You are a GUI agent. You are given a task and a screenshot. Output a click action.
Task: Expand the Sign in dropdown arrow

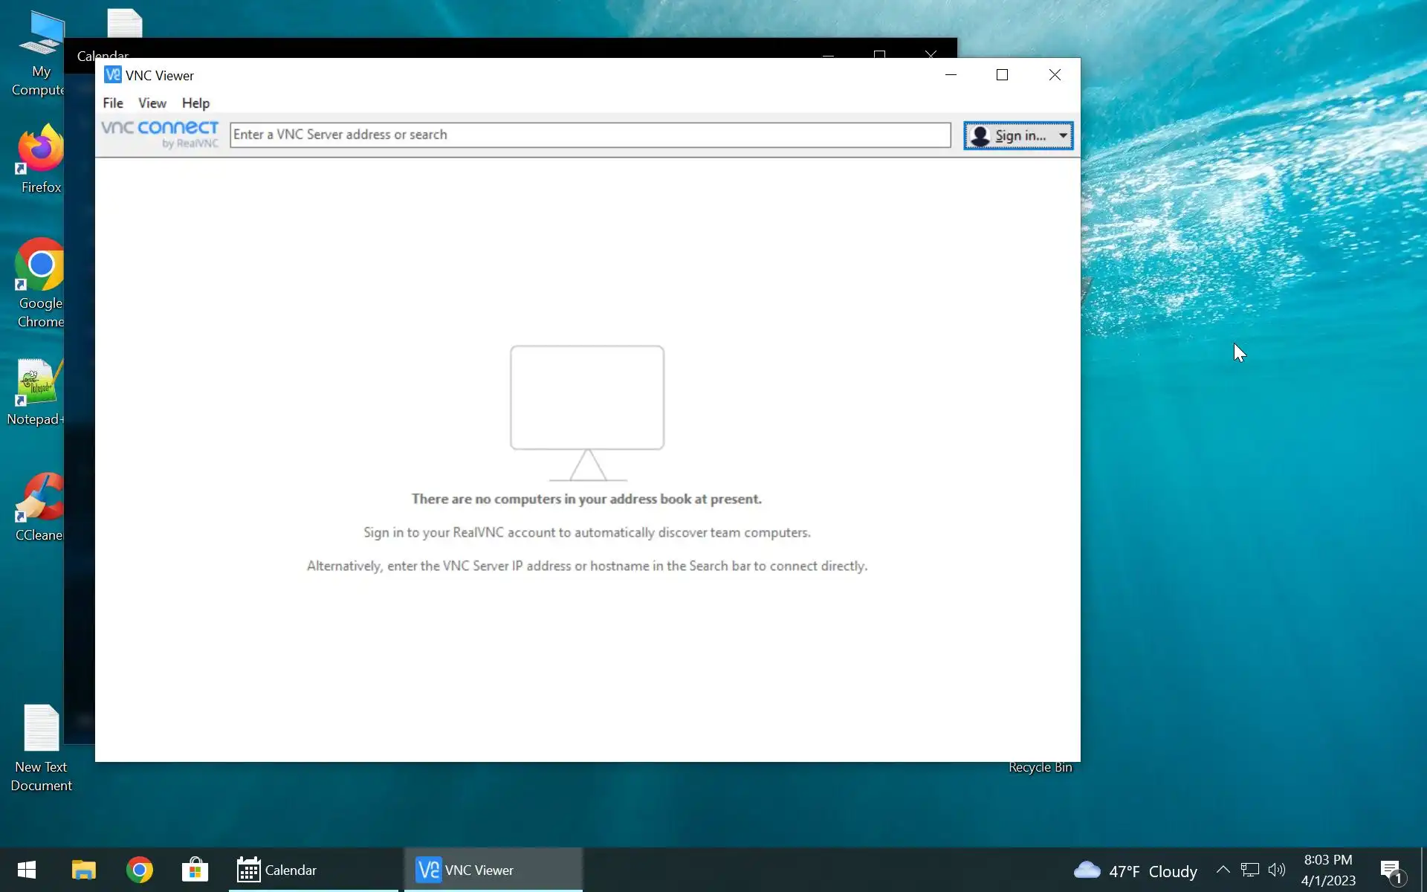[1063, 135]
